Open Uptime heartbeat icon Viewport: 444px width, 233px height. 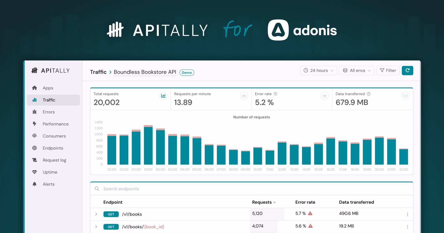coord(34,172)
